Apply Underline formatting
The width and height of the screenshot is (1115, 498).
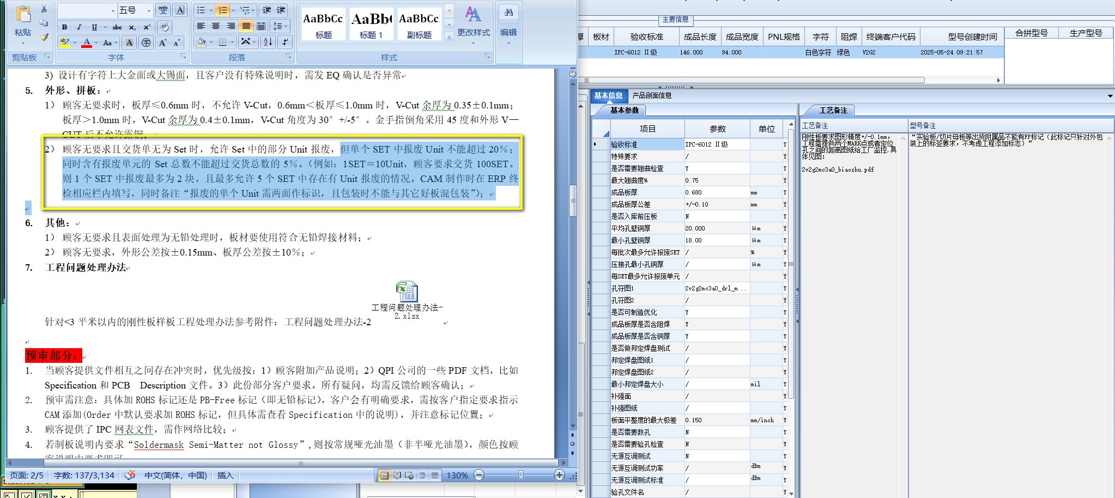coord(94,27)
